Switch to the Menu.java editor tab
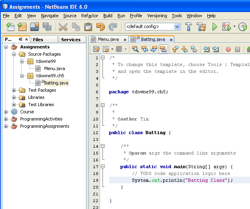Viewport: 250px width, 209px height. (107, 39)
